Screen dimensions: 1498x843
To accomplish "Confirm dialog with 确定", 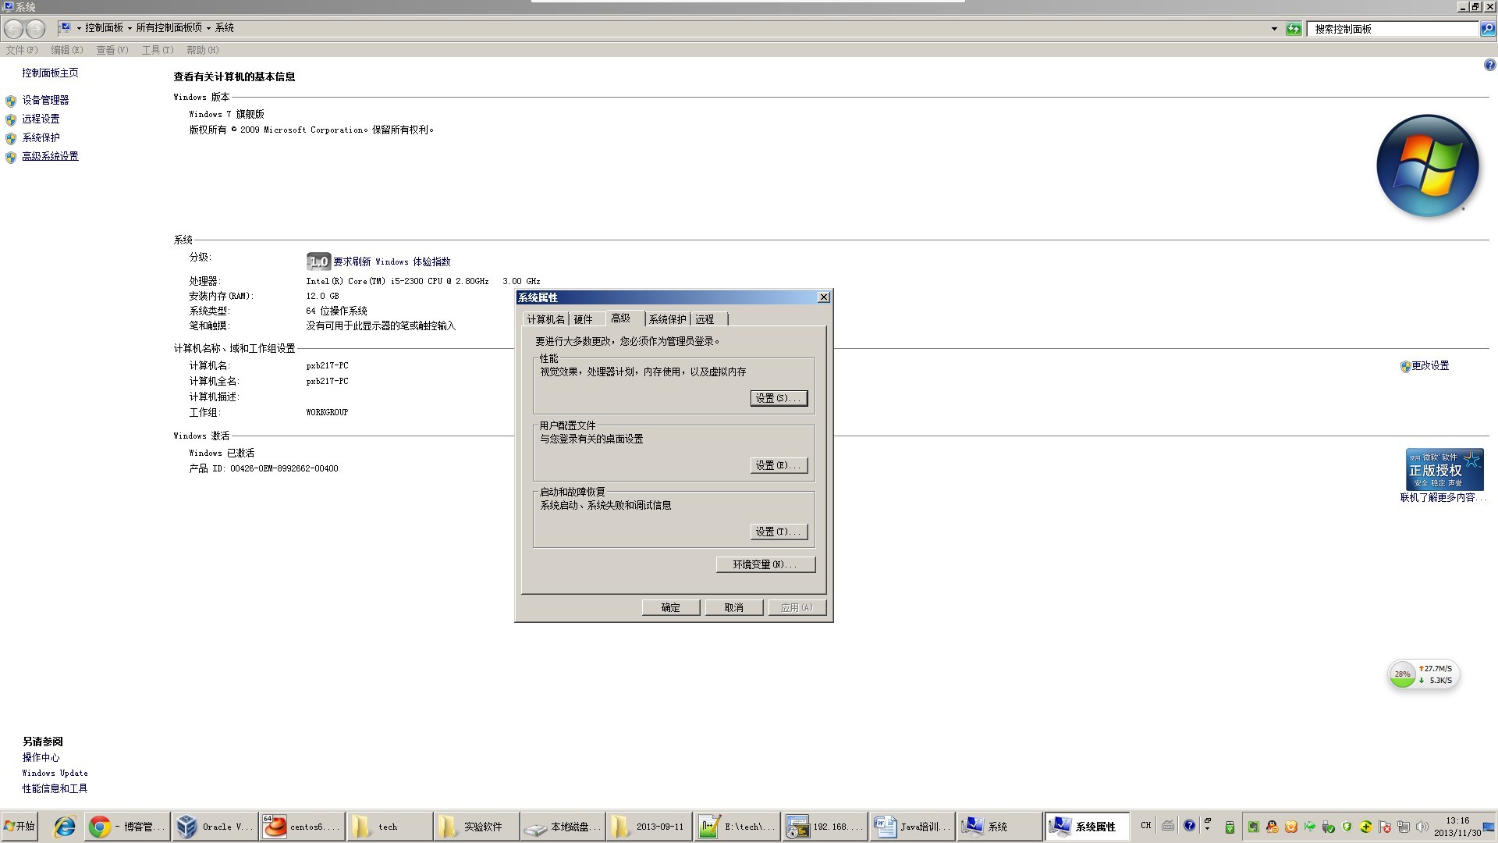I will point(671,607).
